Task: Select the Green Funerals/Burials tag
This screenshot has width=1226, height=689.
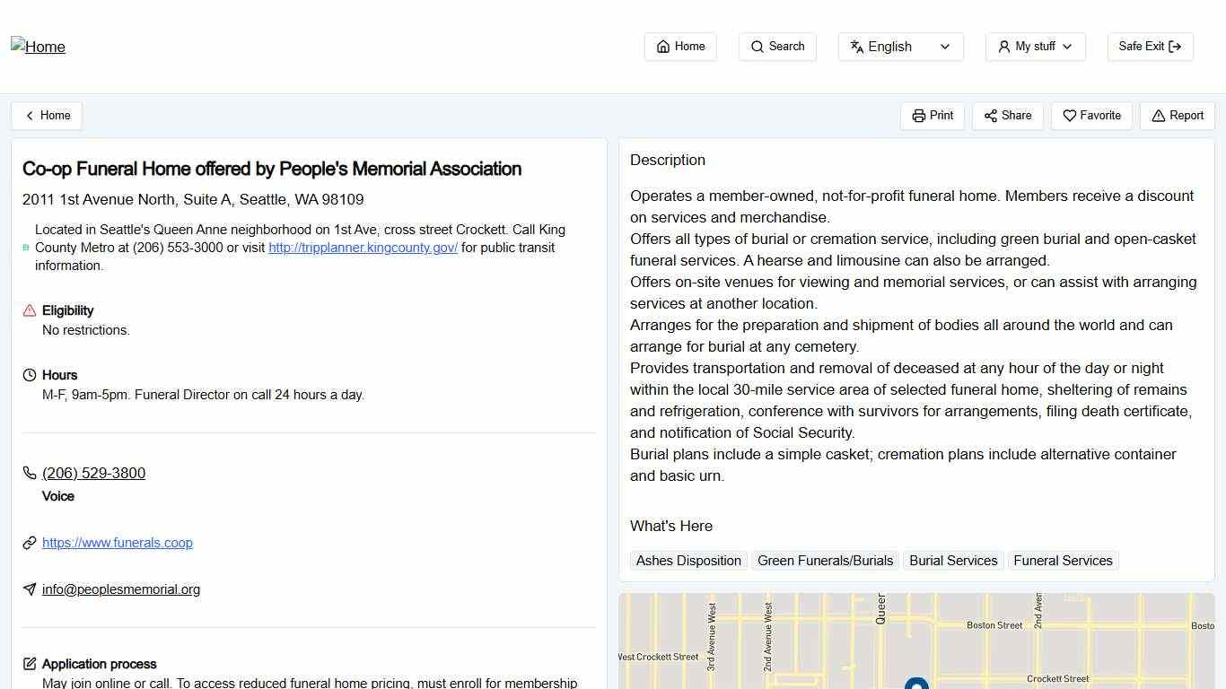Action: coord(825,560)
